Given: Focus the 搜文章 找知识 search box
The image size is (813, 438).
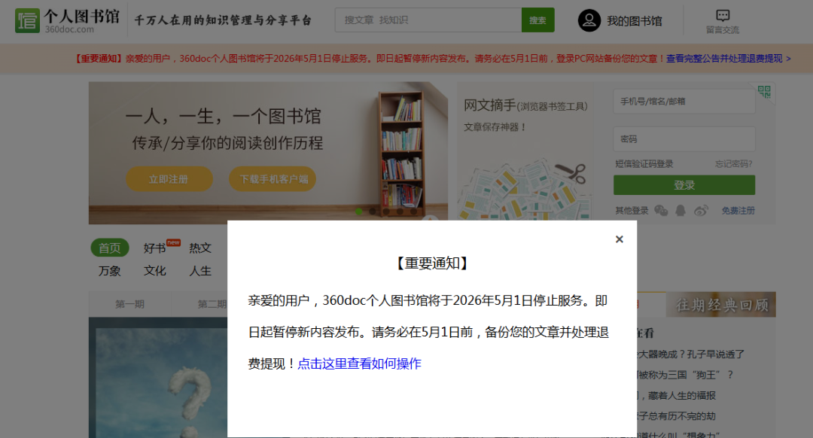Looking at the screenshot, I should (x=428, y=20).
